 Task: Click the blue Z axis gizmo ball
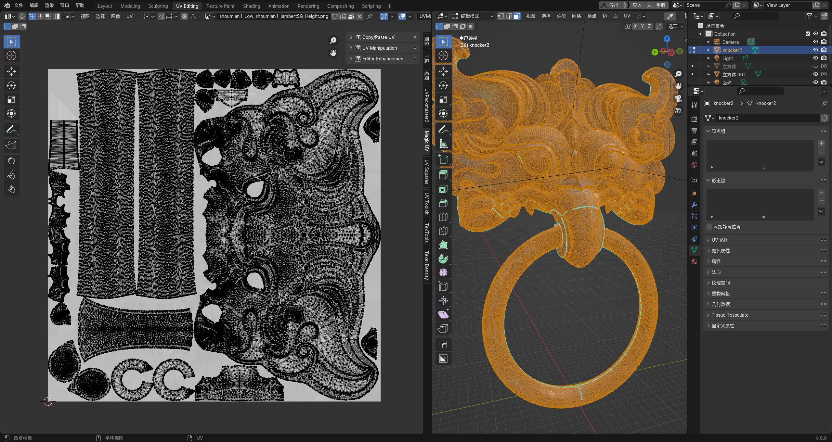pos(667,39)
